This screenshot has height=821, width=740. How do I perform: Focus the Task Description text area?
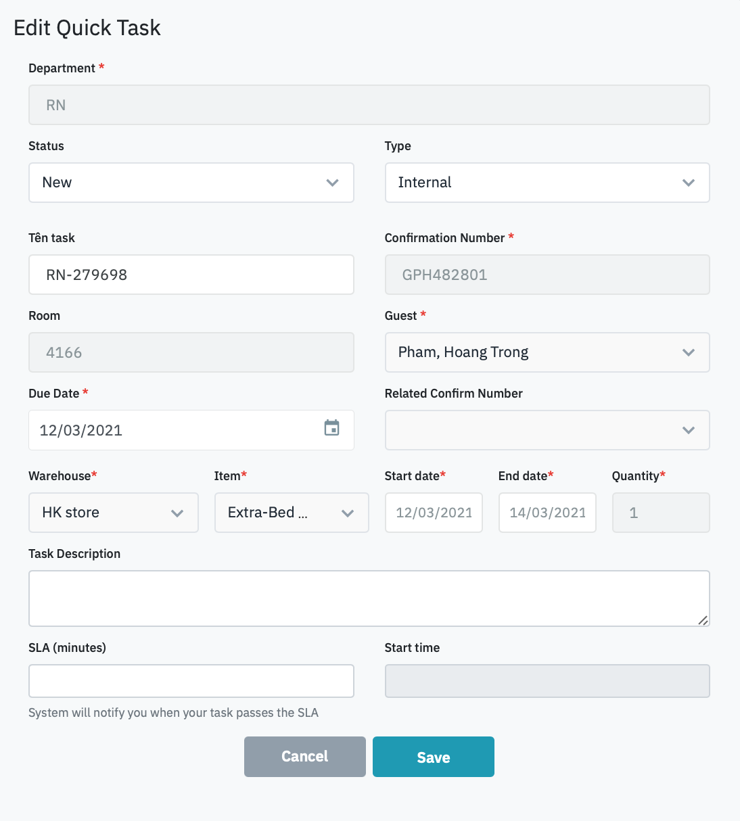click(x=369, y=599)
